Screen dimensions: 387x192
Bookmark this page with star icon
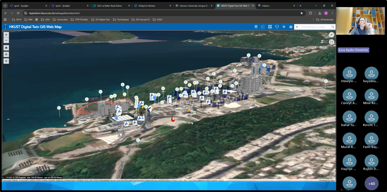[x=302, y=13]
